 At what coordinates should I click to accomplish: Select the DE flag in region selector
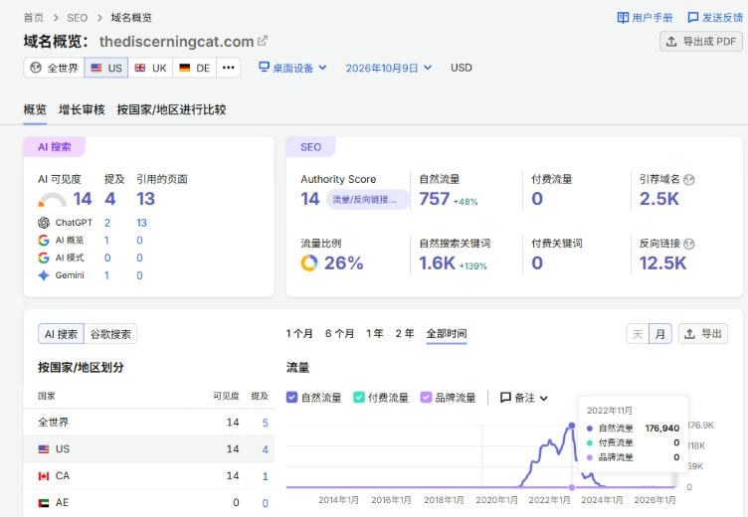(x=185, y=68)
